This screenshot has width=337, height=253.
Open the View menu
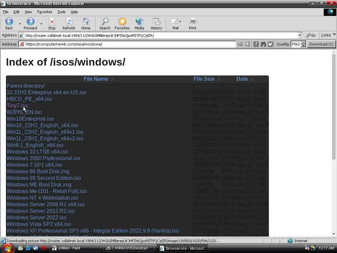coord(28,12)
